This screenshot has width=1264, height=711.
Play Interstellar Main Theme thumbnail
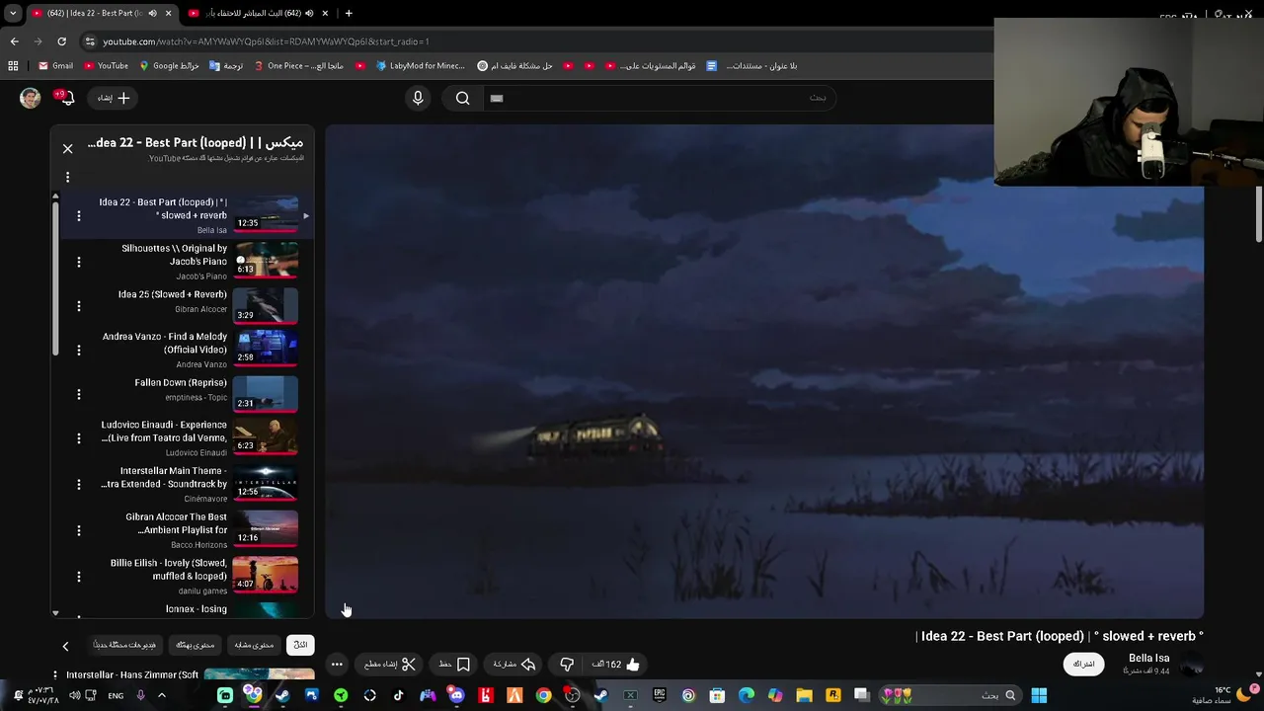[x=265, y=482]
